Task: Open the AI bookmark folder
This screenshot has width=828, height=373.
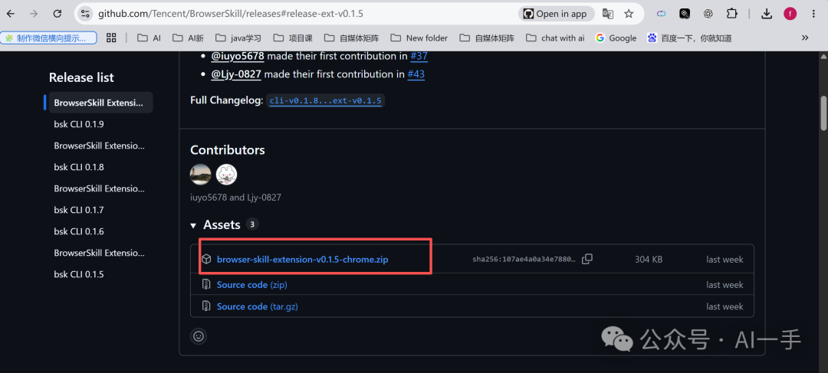Action: pos(149,38)
